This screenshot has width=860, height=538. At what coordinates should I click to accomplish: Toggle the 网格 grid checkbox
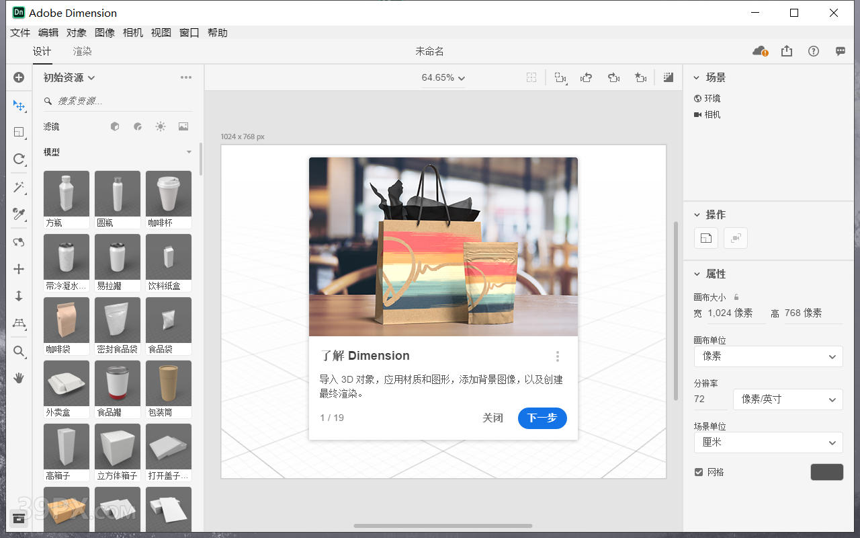[x=699, y=472]
